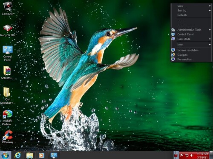Screen dimensions: 213x159
Task: Expand the View submenu in context menu
Action: (x=191, y=6)
